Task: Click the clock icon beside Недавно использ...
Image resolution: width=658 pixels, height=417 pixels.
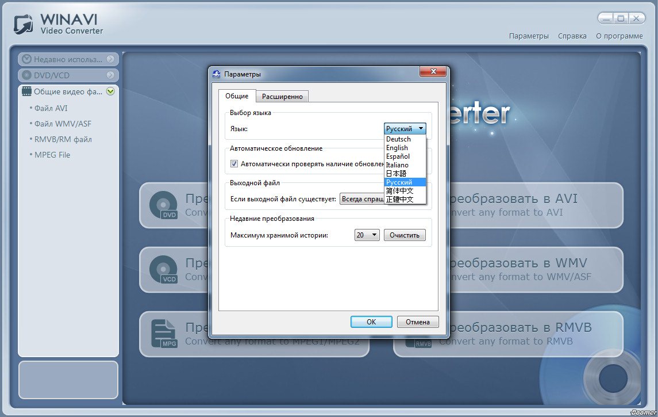Action: (26, 59)
